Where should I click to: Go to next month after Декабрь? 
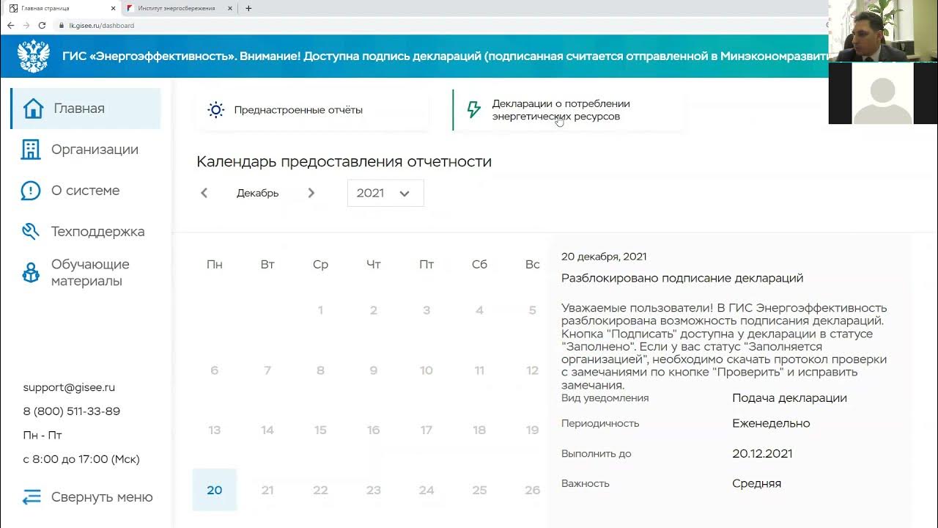click(x=311, y=193)
